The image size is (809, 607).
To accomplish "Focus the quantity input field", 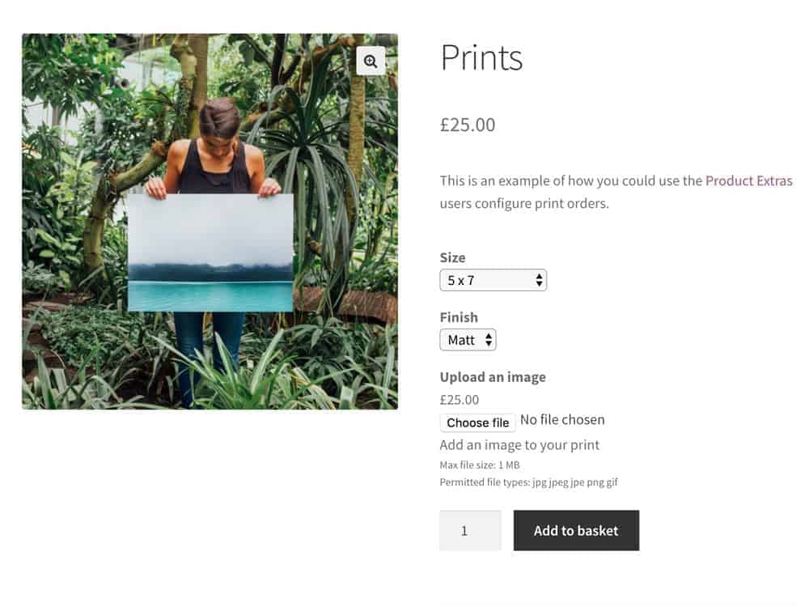I will [470, 531].
